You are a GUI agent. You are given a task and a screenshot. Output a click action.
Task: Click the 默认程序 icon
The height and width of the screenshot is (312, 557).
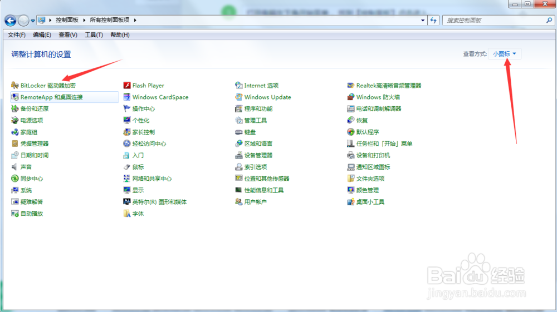350,132
